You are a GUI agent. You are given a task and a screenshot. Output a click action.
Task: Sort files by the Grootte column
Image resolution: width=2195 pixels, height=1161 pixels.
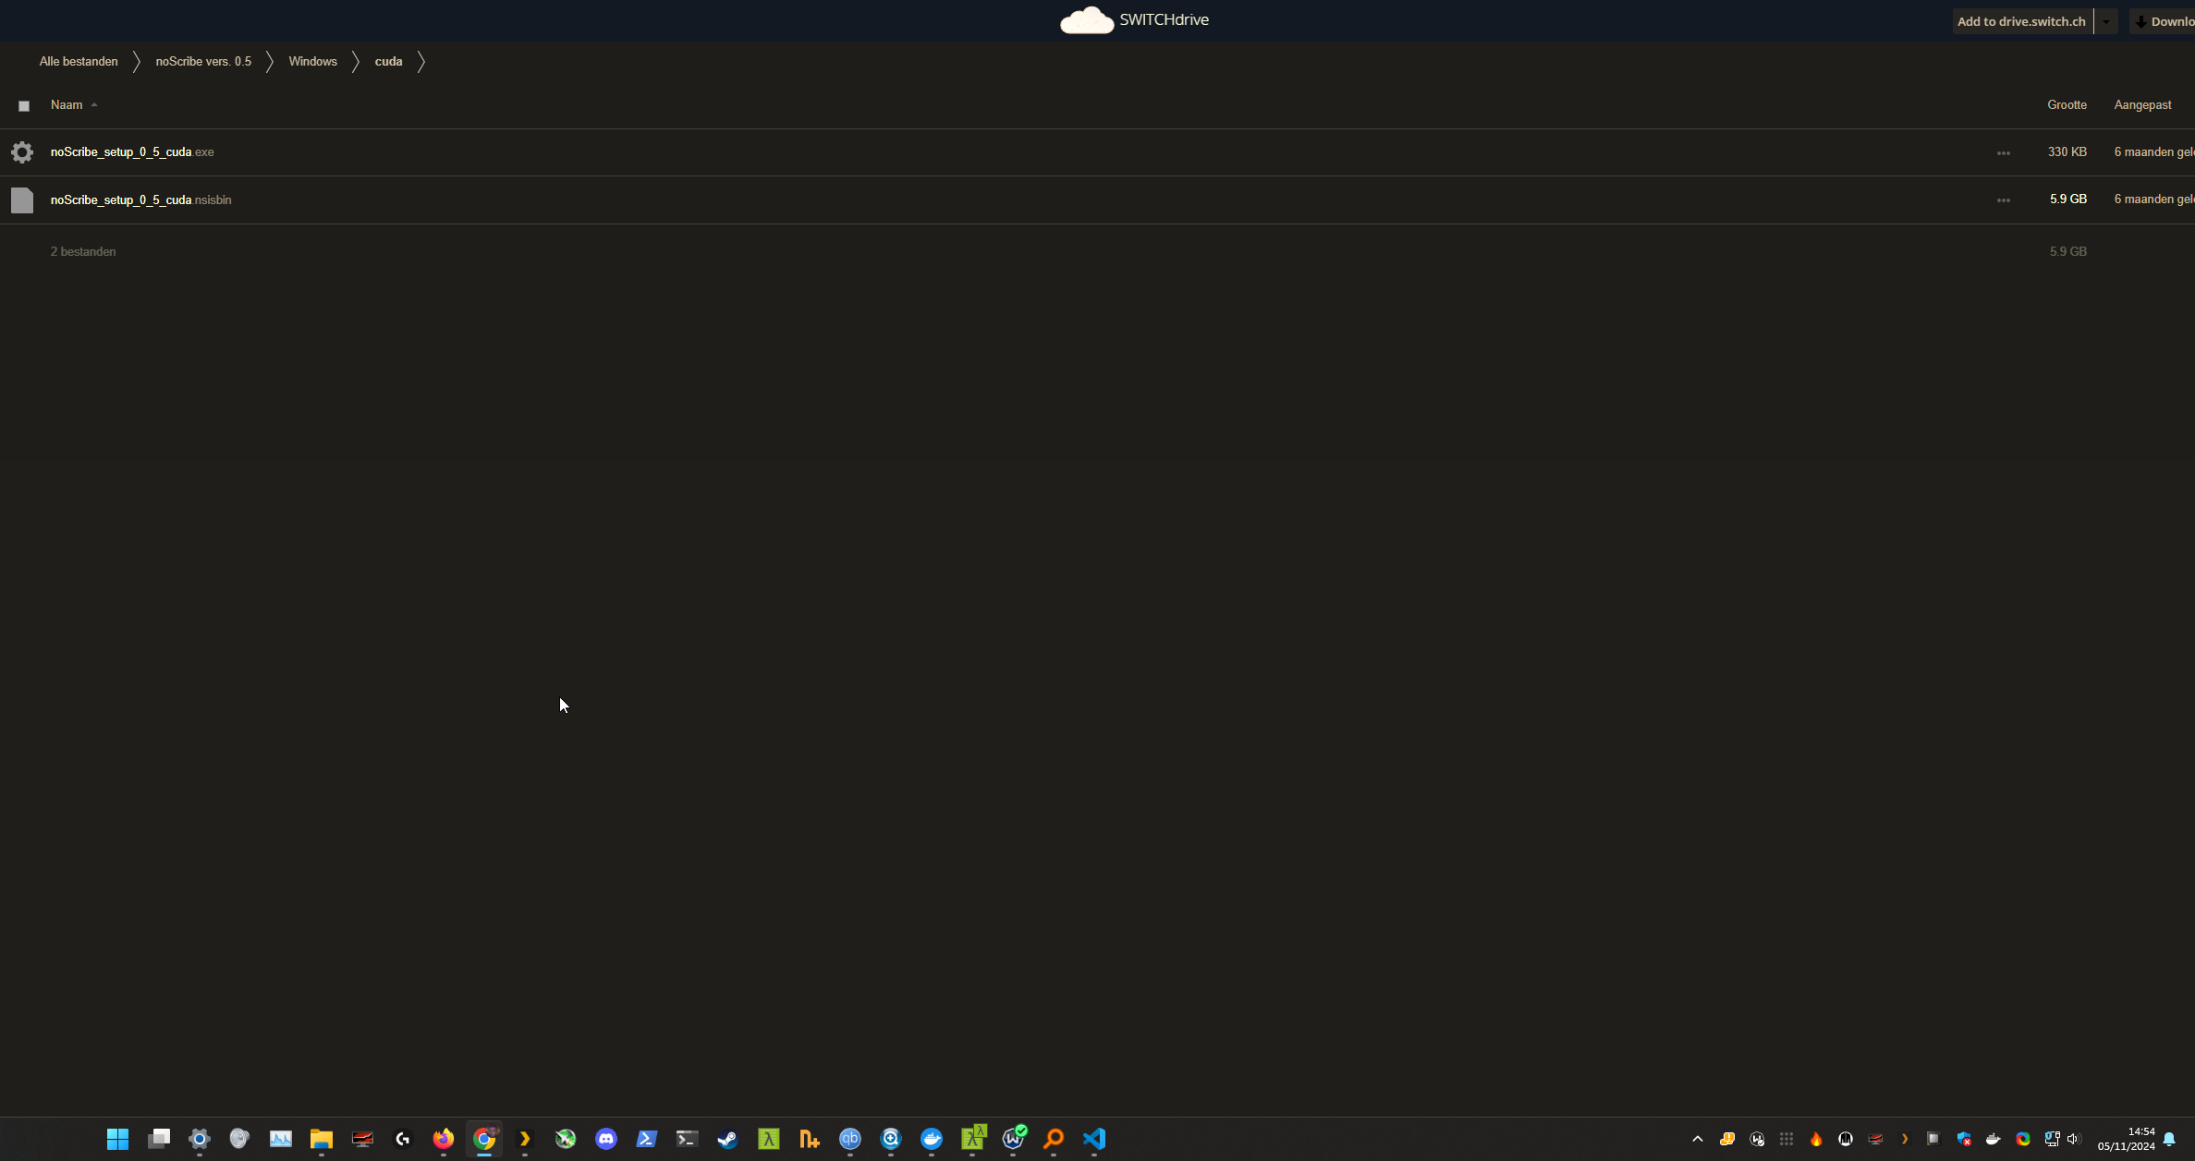point(2067,105)
